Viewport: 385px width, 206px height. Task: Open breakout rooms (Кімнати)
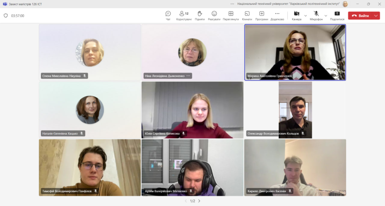(247, 16)
